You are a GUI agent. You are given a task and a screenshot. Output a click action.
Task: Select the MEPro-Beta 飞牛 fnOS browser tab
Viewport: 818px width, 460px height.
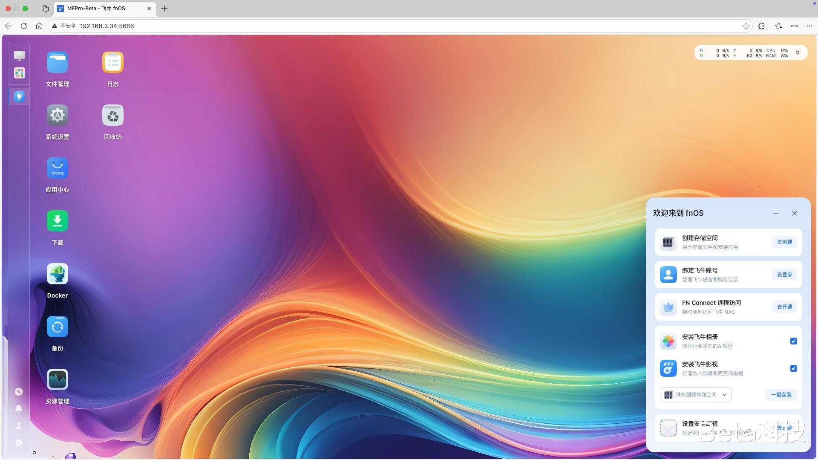tap(105, 9)
